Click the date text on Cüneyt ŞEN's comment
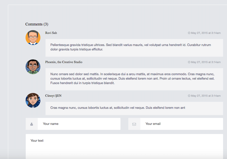Image resolution: width=227 pixels, height=159 pixels. [x=206, y=96]
